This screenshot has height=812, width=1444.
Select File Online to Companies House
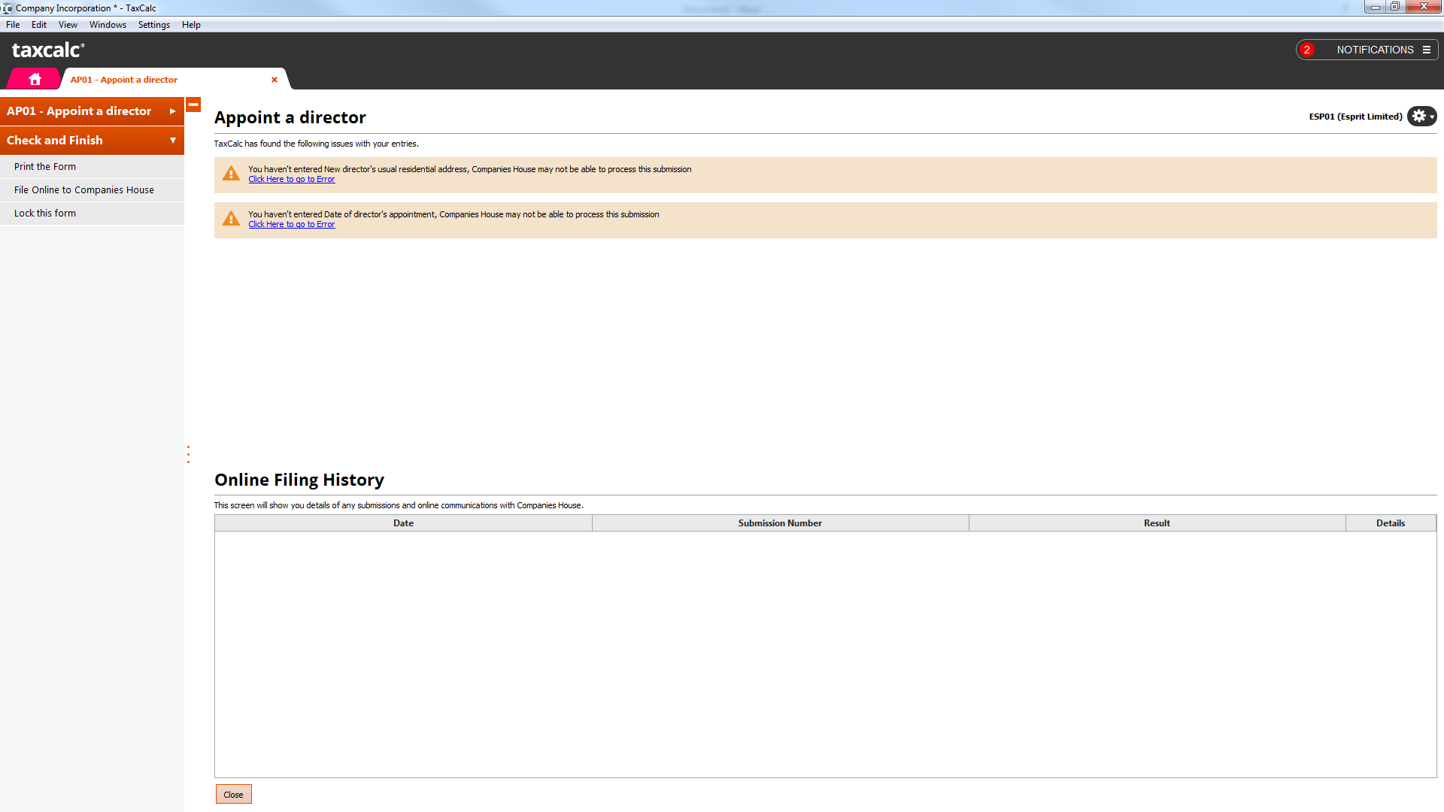tap(83, 190)
